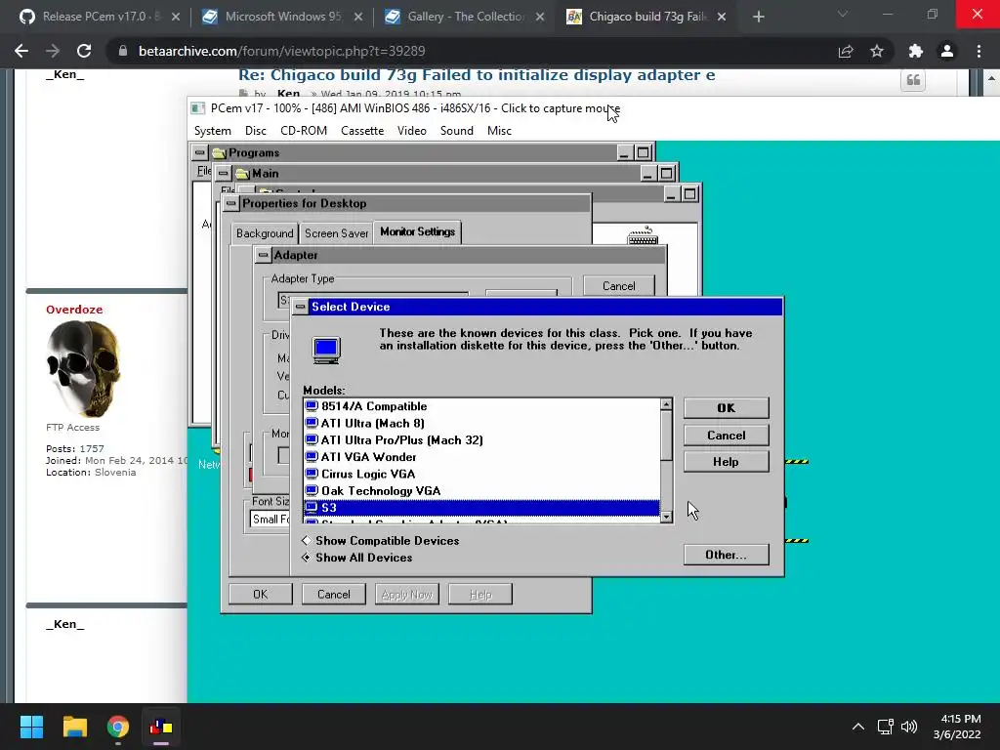Click the betaarchive address bar
This screenshot has height=750, width=1000.
[472, 51]
